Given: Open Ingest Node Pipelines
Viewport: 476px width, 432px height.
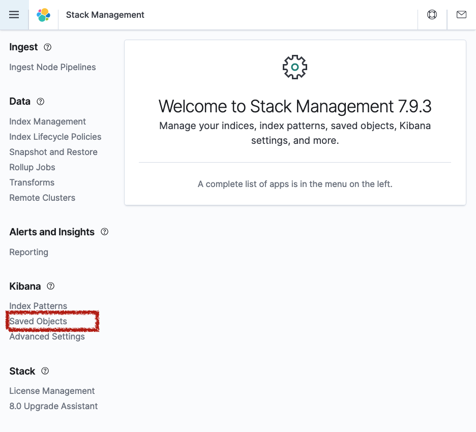Looking at the screenshot, I should point(52,67).
